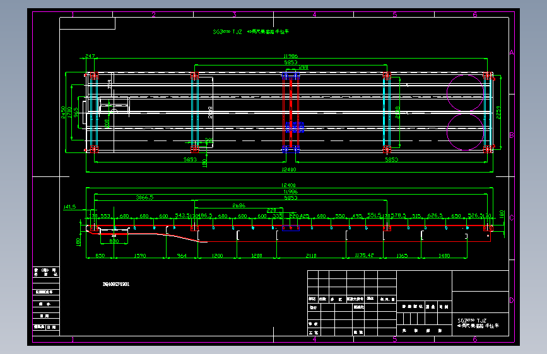Click the BQ400ZF1301 drawing number text
Viewport: 547px width, 354px height.
tap(116, 284)
